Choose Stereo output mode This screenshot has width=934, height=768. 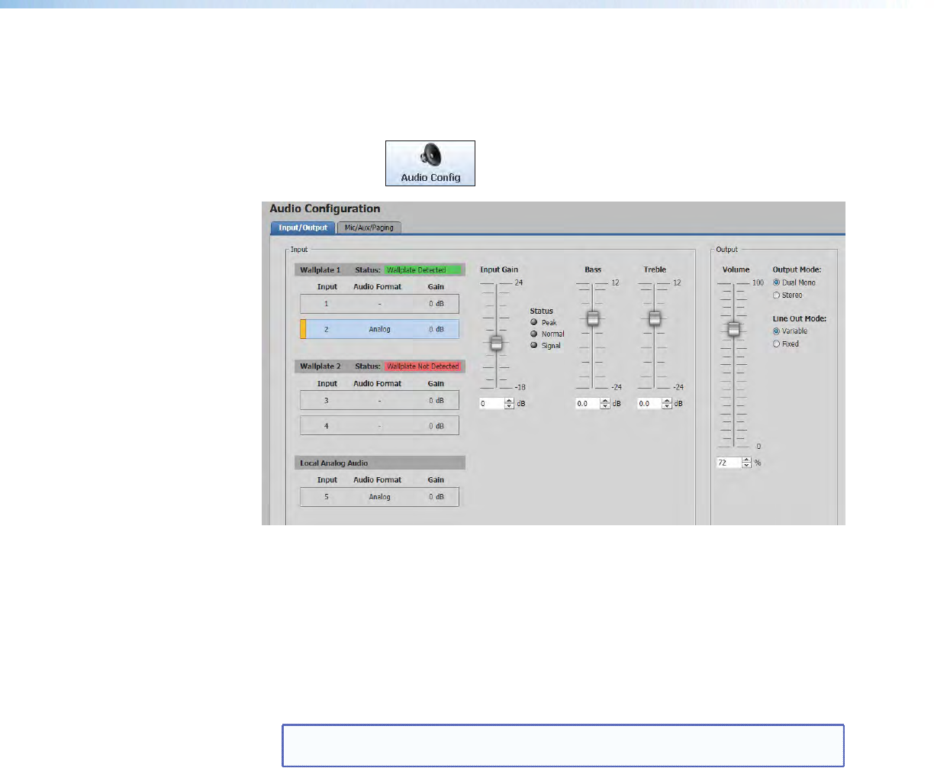coord(777,295)
